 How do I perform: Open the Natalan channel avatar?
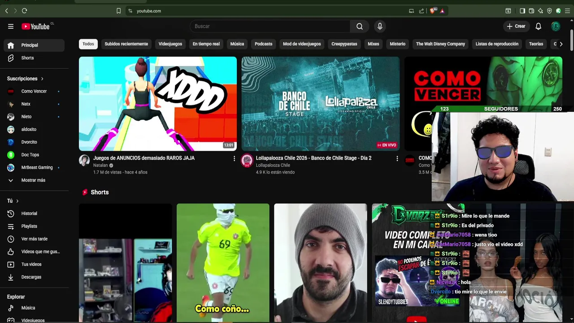(x=84, y=161)
